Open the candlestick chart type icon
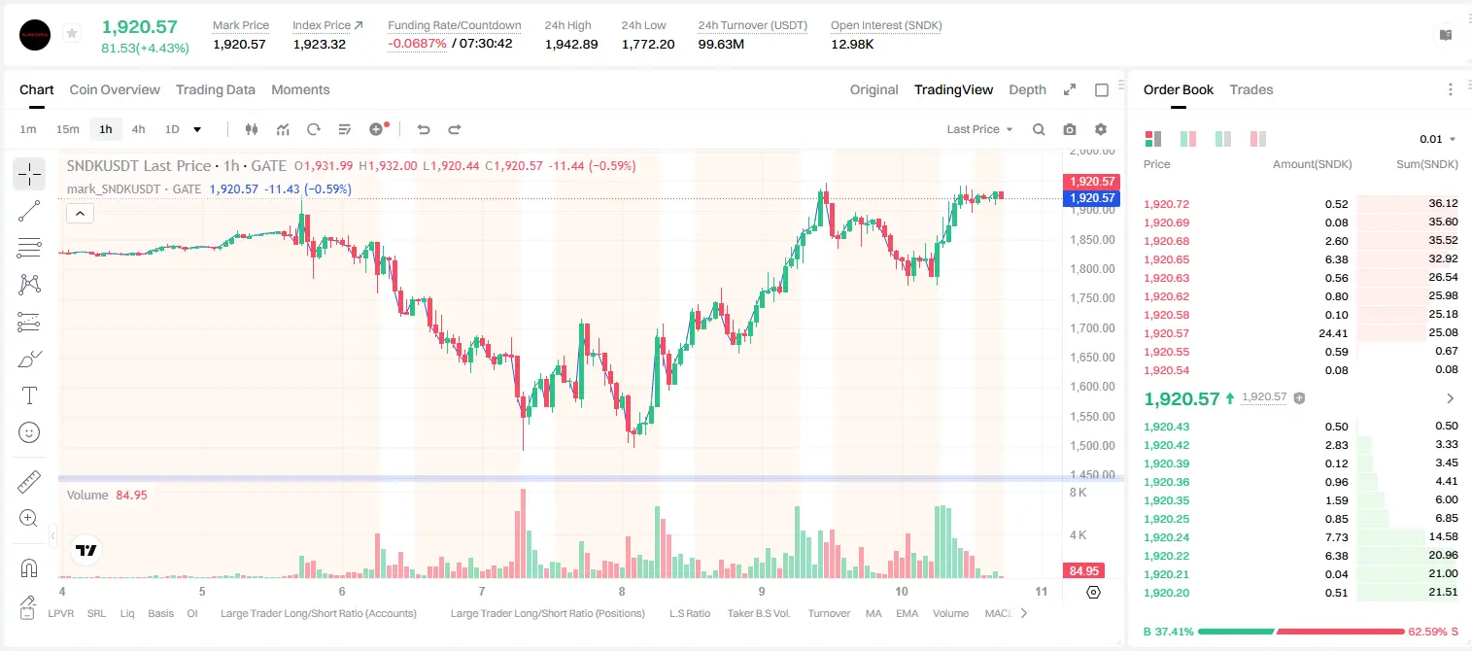This screenshot has width=1472, height=651. [253, 129]
